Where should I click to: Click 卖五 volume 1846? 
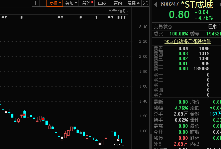204,48
